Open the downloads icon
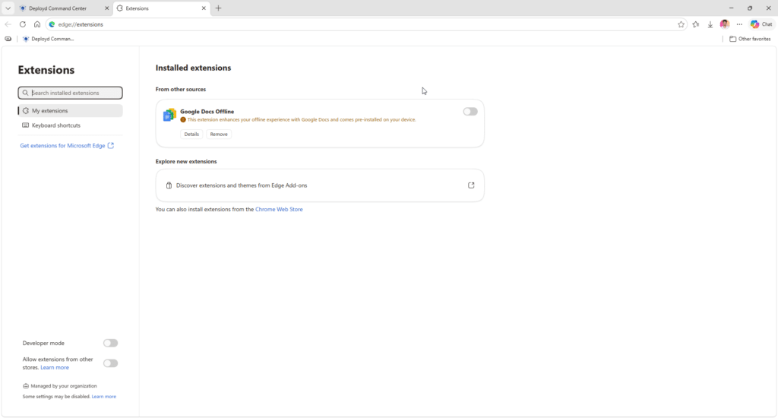Image resolution: width=778 pixels, height=418 pixels. 710,24
